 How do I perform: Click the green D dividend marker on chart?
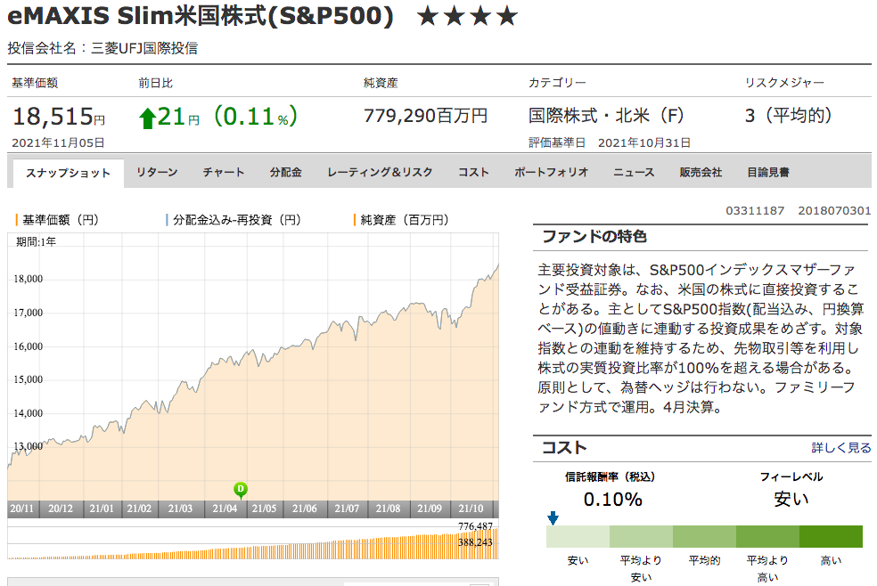pos(241,490)
